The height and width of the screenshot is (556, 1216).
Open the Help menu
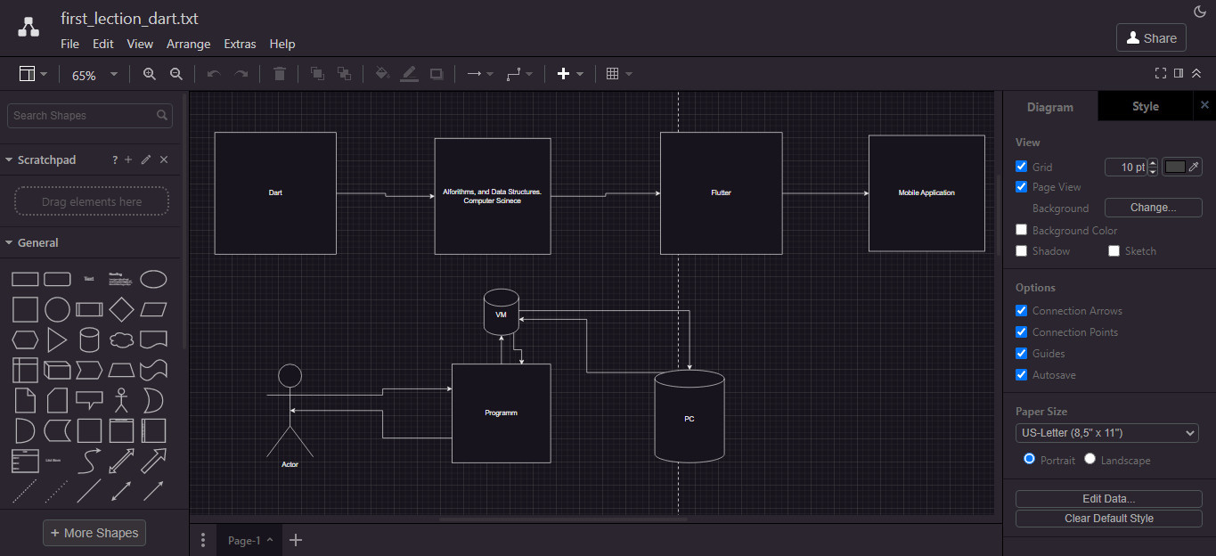pos(282,44)
